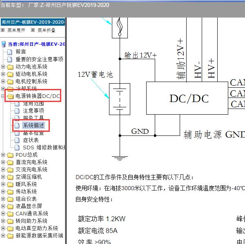Open the 前言 page
The height and width of the screenshot is (244, 245).
point(21,52)
